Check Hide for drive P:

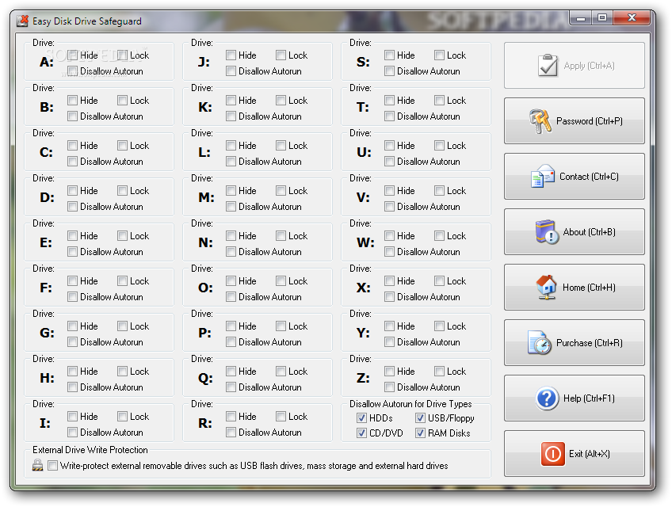(231, 326)
